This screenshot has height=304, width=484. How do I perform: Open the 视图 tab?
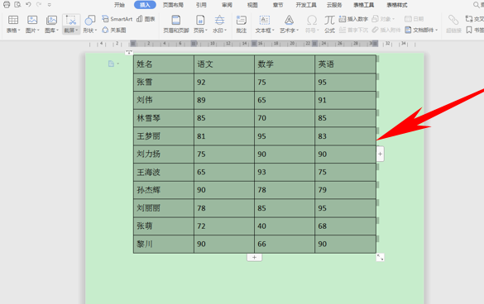pyautogui.click(x=252, y=5)
